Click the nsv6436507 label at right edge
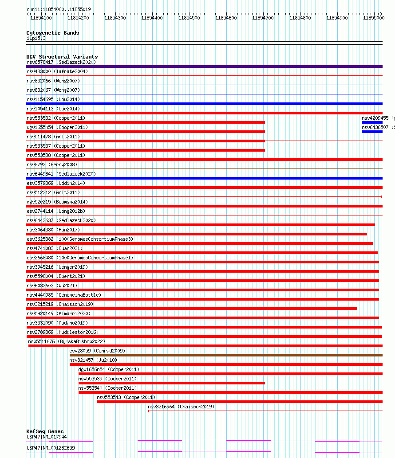Screen dimensions: 395x458 pyautogui.click(x=378, y=127)
